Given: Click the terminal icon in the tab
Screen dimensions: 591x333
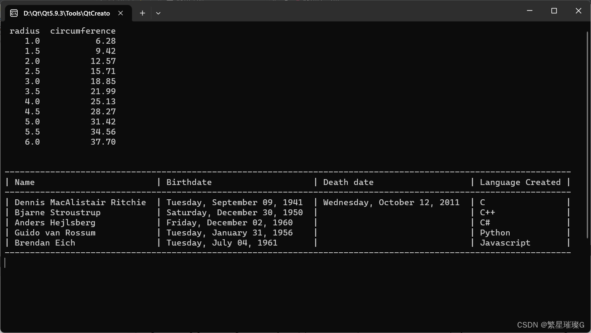Looking at the screenshot, I should click(x=14, y=13).
